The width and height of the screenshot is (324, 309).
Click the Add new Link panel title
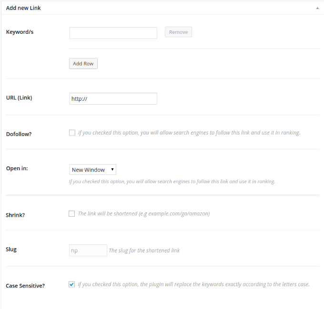pyautogui.click(x=23, y=8)
